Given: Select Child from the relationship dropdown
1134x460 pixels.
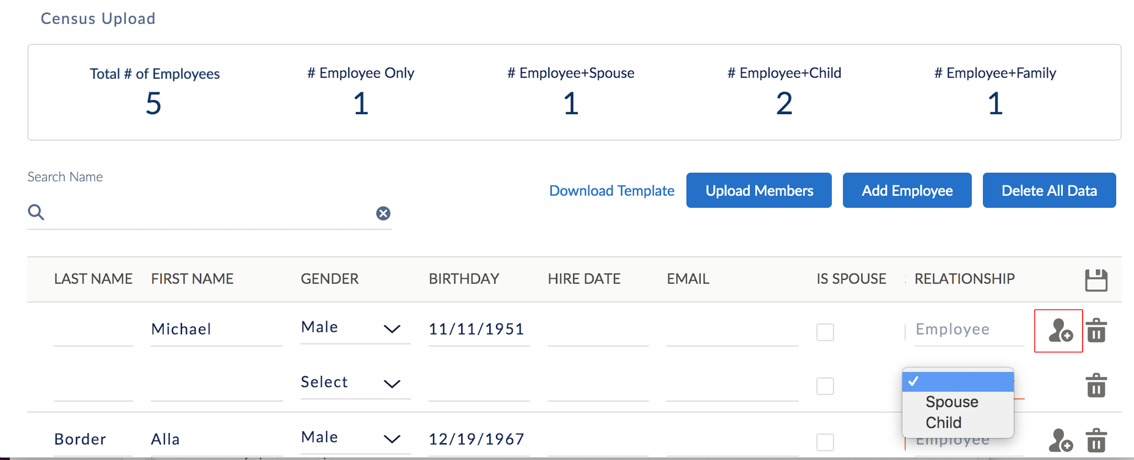Looking at the screenshot, I should coord(944,422).
